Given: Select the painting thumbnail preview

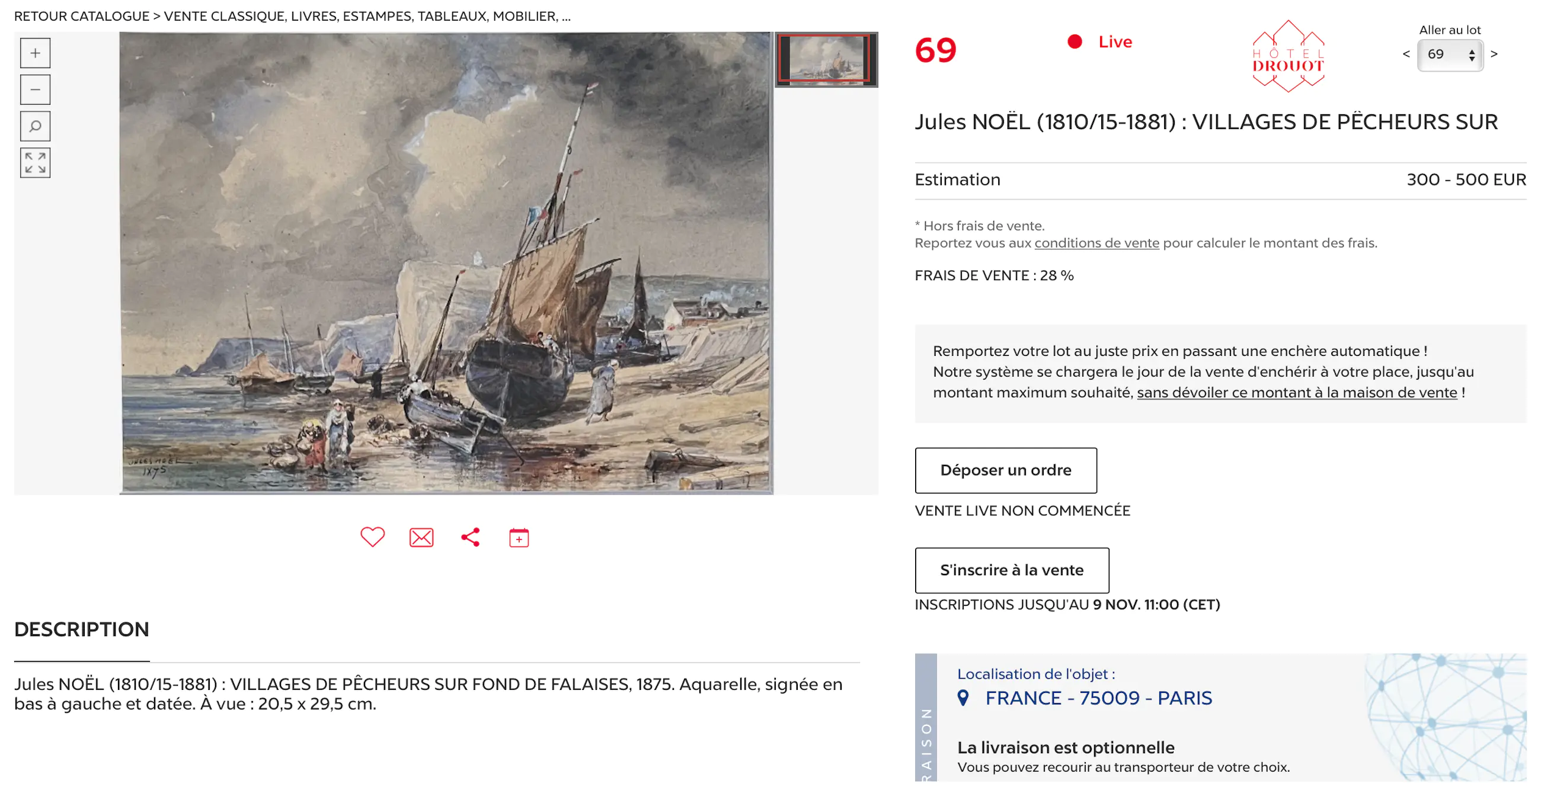Looking at the screenshot, I should click(826, 60).
